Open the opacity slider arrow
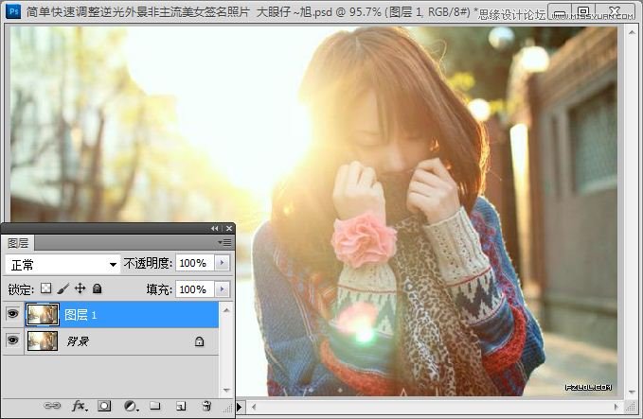 point(223,263)
